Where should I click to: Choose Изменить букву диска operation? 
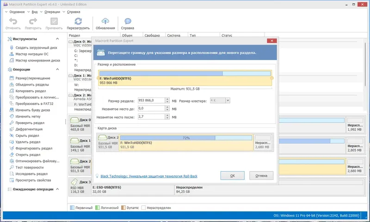32,110
